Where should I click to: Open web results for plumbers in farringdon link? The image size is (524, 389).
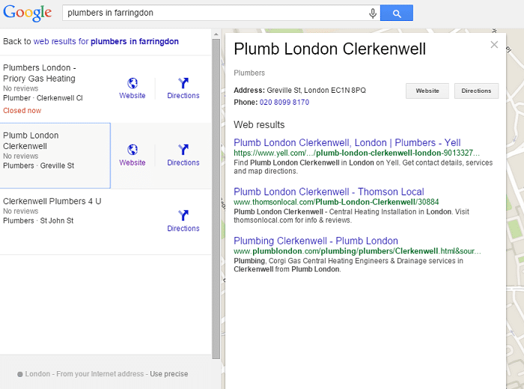pyautogui.click(x=106, y=41)
